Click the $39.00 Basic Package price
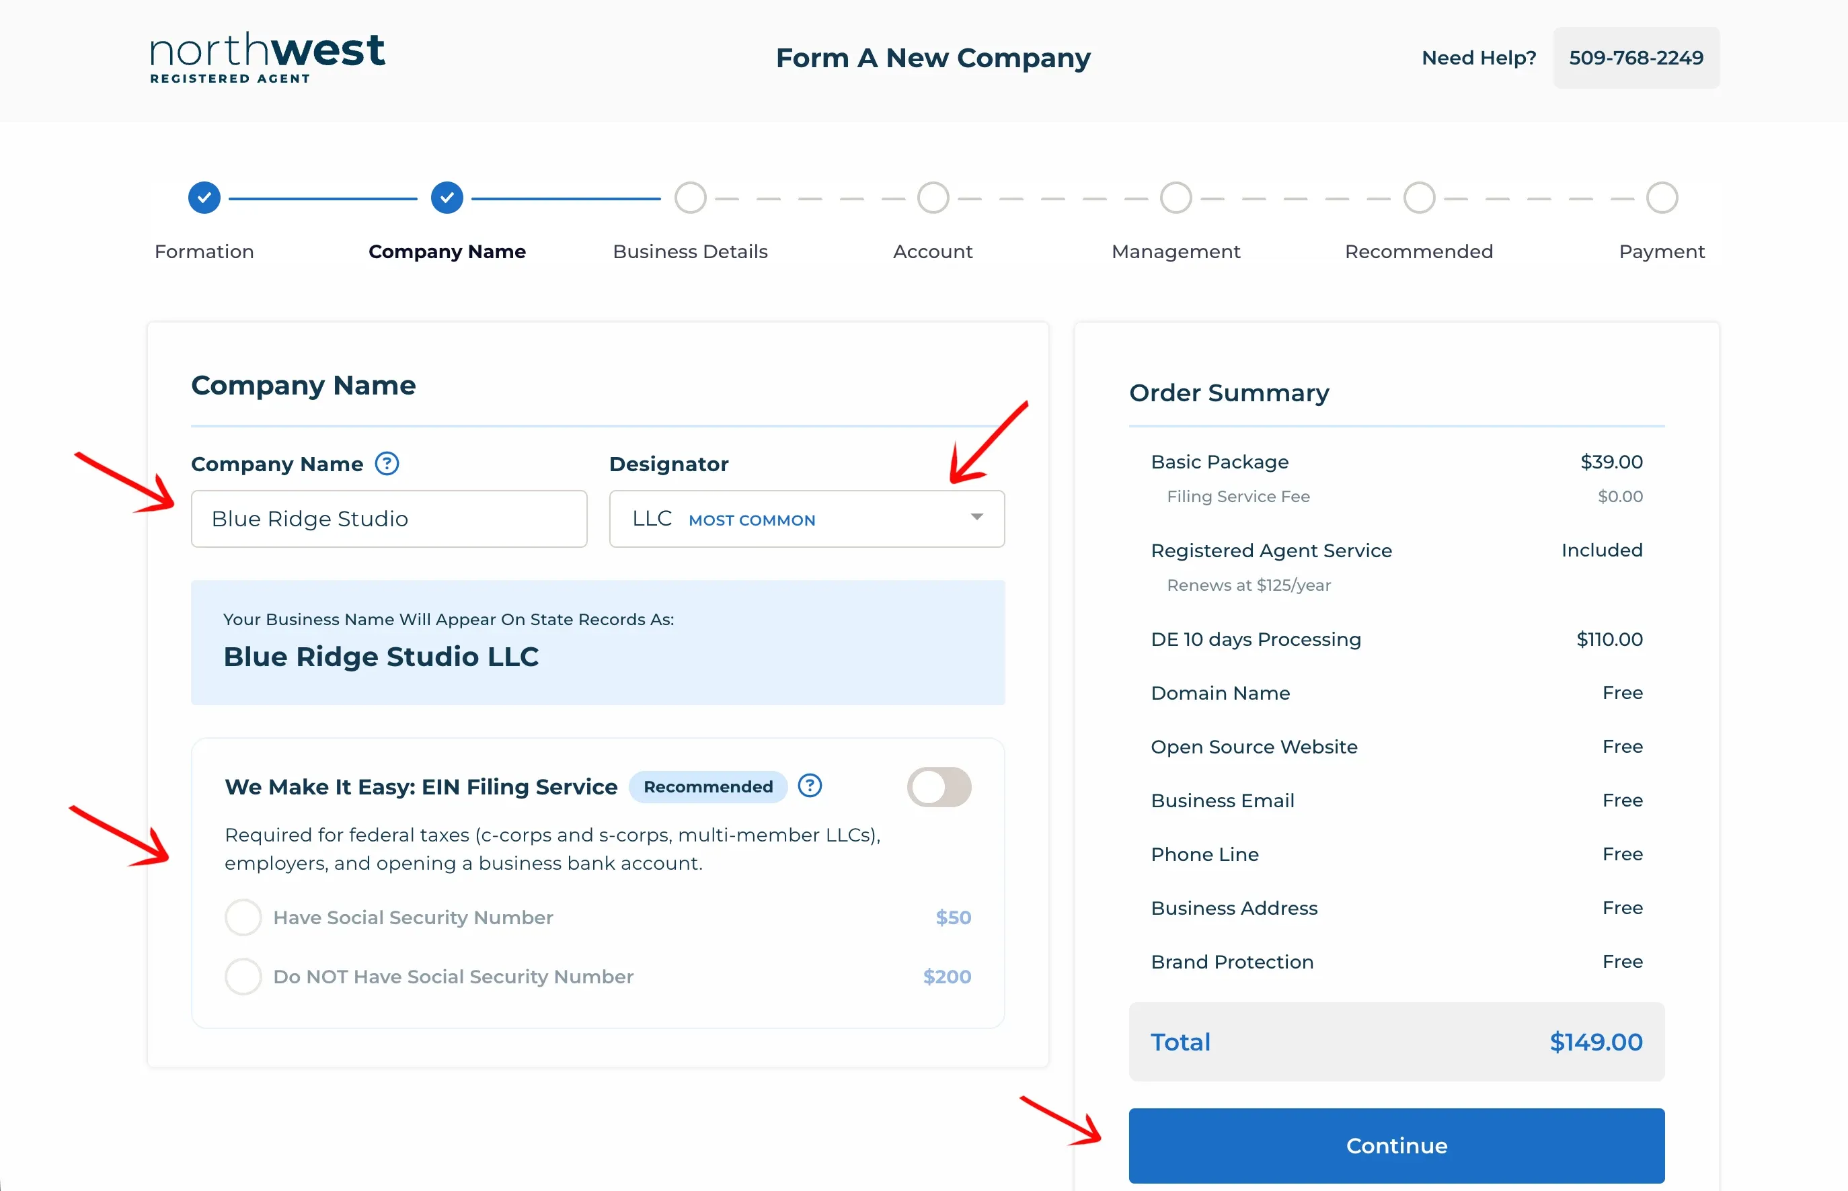 point(1611,462)
